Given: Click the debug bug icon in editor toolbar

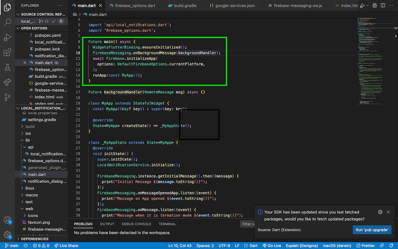Looking at the screenshot, I should (x=375, y=6).
